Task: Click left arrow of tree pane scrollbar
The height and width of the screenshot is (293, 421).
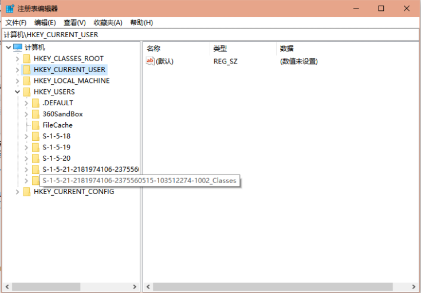Action: point(7,287)
